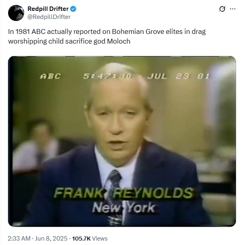Click the JUL 23 81 date overlay

tap(179, 76)
